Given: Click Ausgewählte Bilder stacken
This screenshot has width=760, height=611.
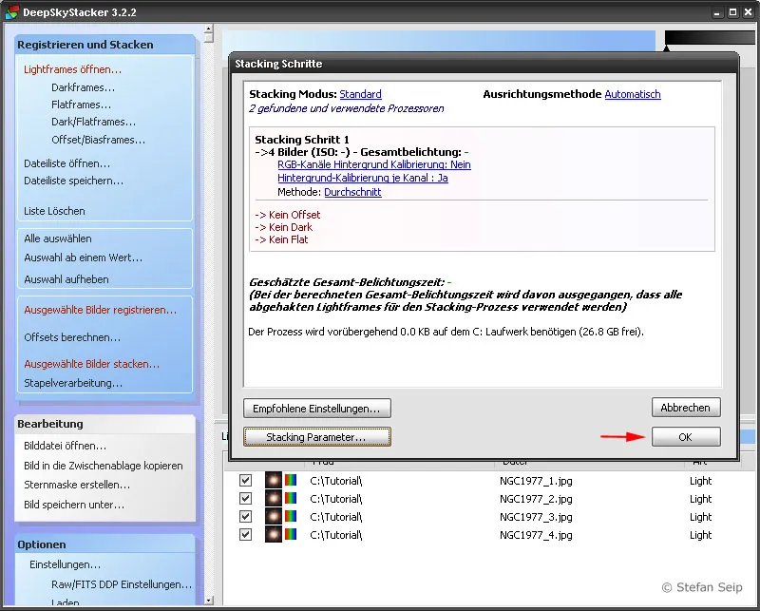Looking at the screenshot, I should (91, 364).
